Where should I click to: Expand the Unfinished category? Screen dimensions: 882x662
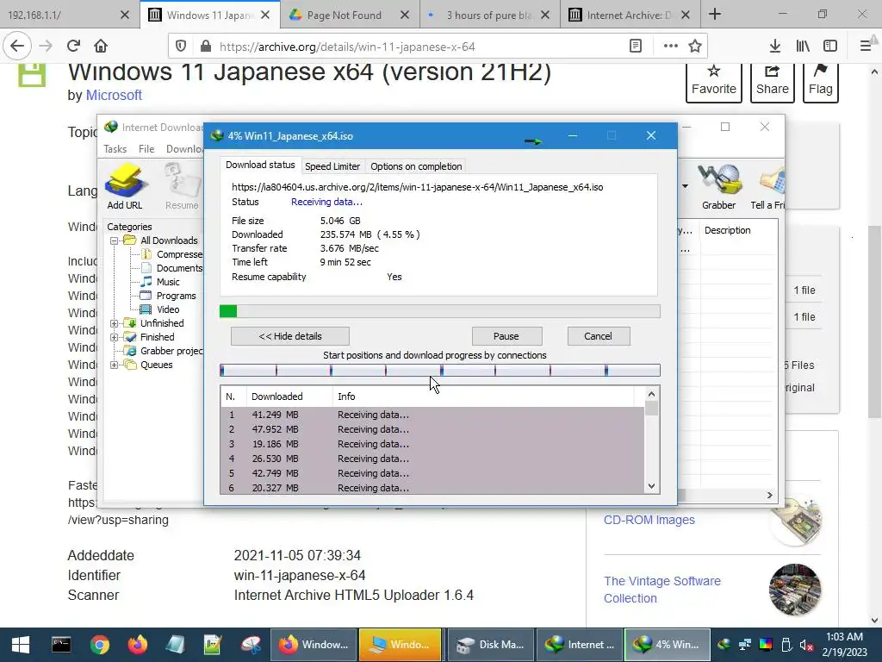115,324
